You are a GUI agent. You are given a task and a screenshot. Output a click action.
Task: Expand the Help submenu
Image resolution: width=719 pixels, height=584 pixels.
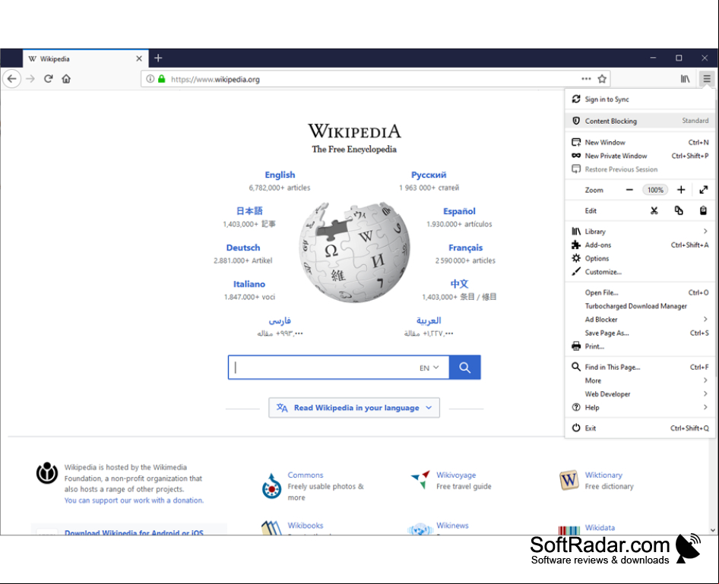tap(640, 408)
